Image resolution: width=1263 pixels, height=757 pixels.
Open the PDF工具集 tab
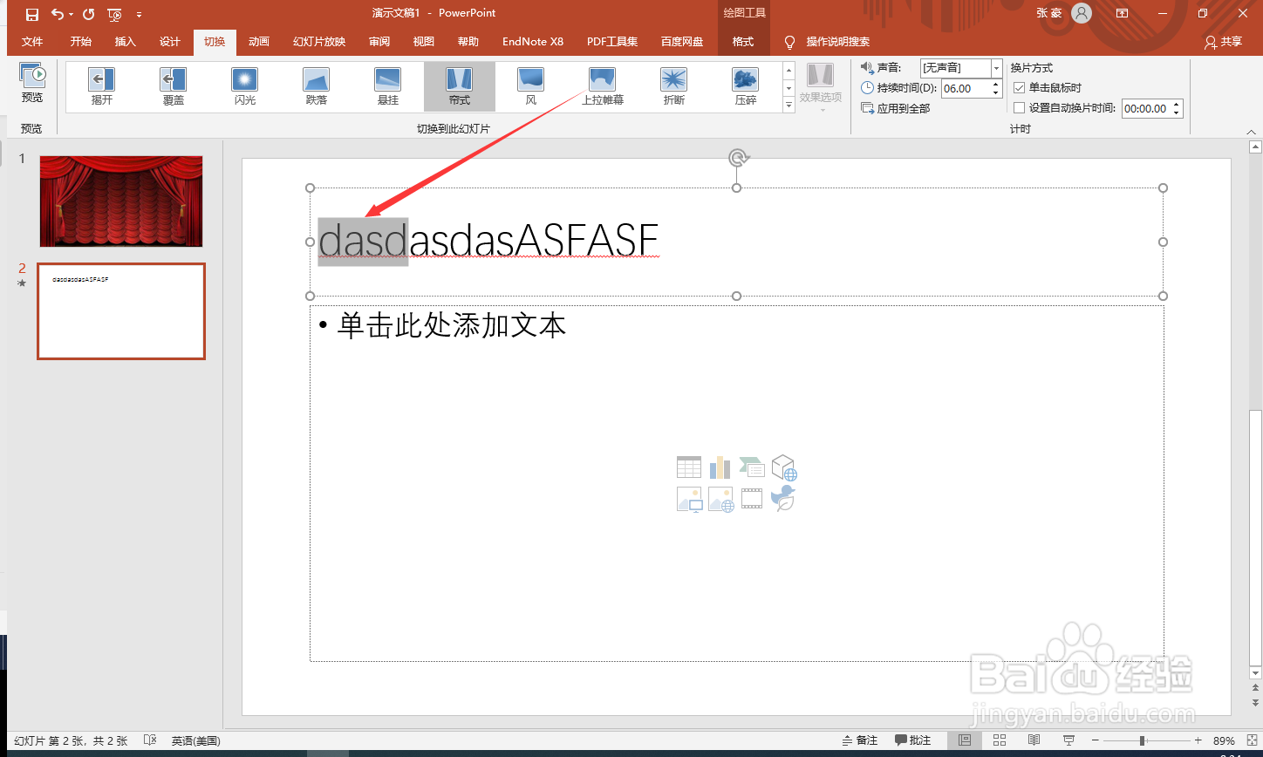[x=612, y=42]
